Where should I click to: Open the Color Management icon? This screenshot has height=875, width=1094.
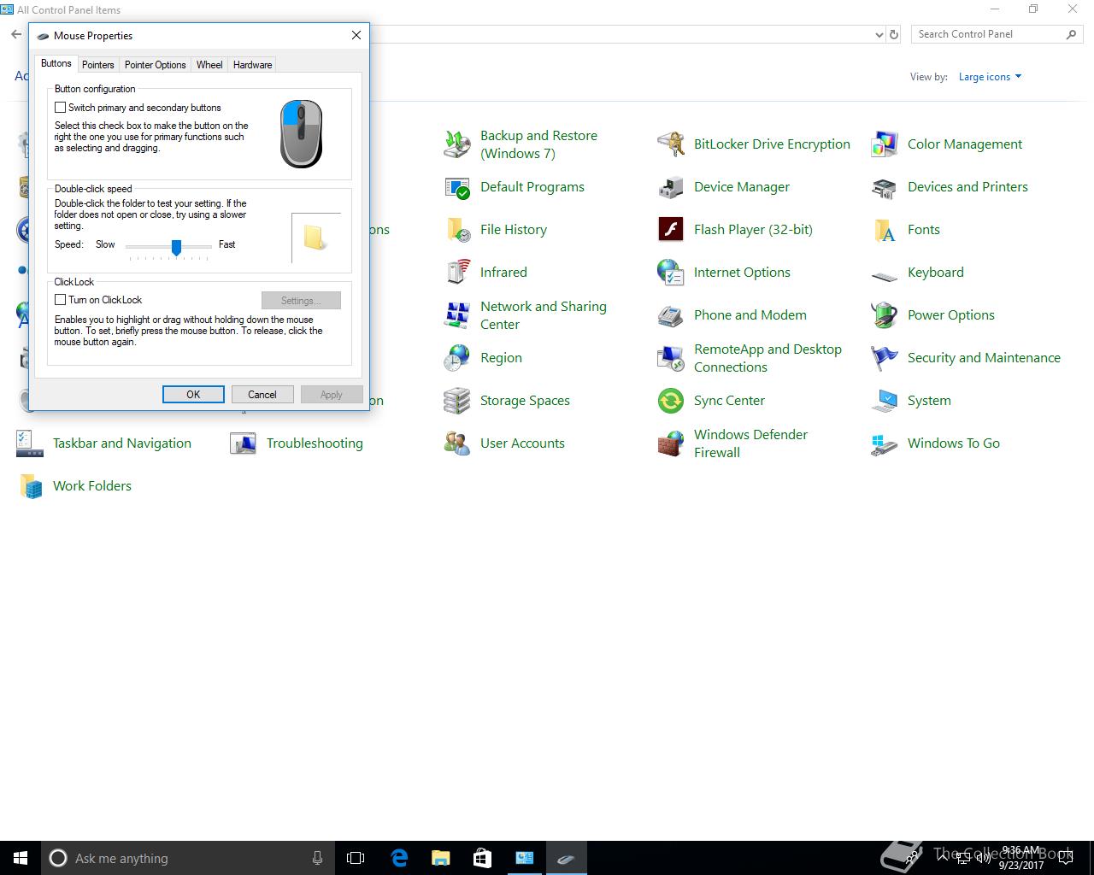[x=885, y=144]
